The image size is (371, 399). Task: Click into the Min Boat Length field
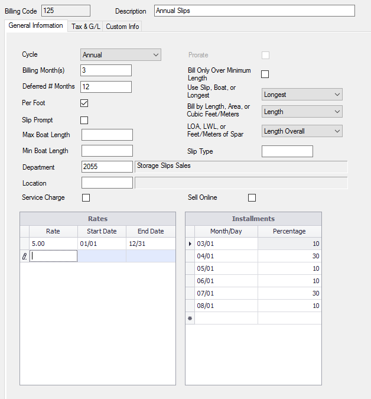(x=107, y=151)
